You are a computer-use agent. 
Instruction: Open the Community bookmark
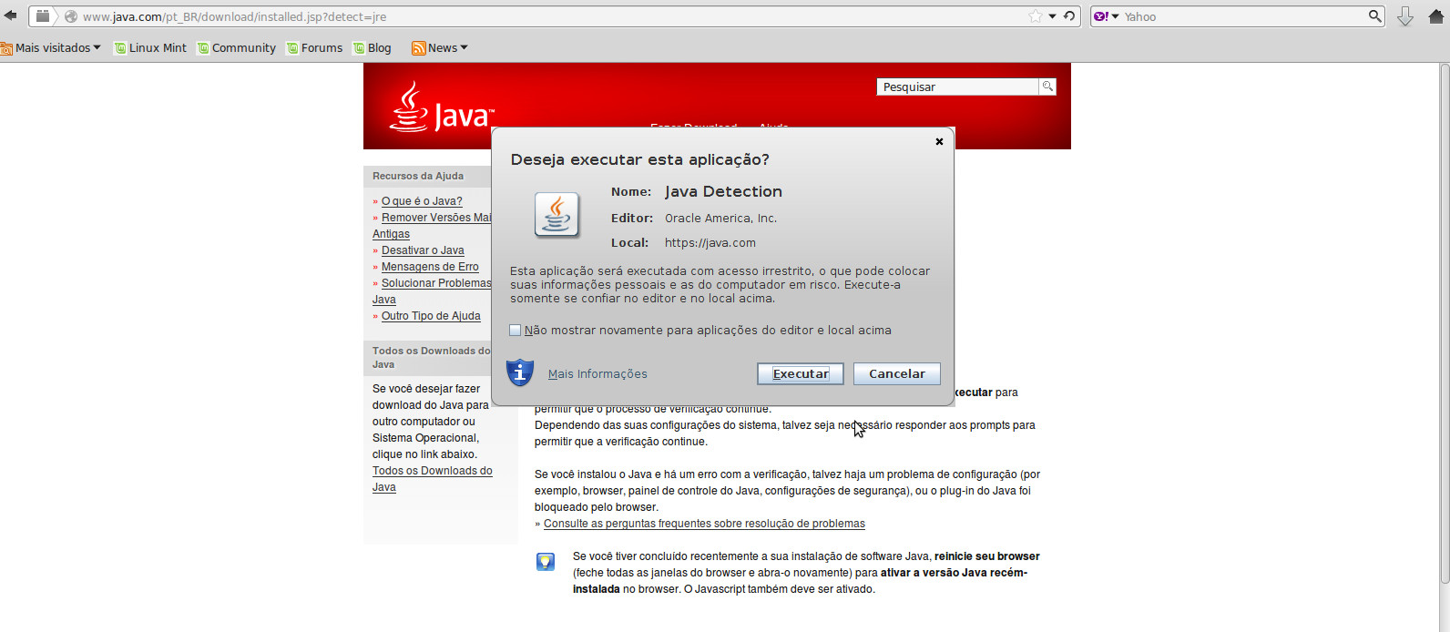[x=237, y=47]
